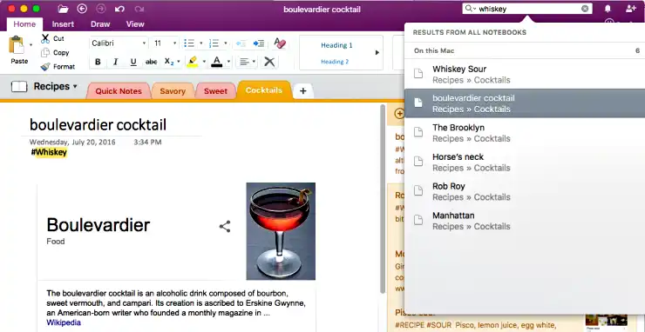This screenshot has width=645, height=332.
Task: Open Whiskey Sour search result
Action: (525, 74)
